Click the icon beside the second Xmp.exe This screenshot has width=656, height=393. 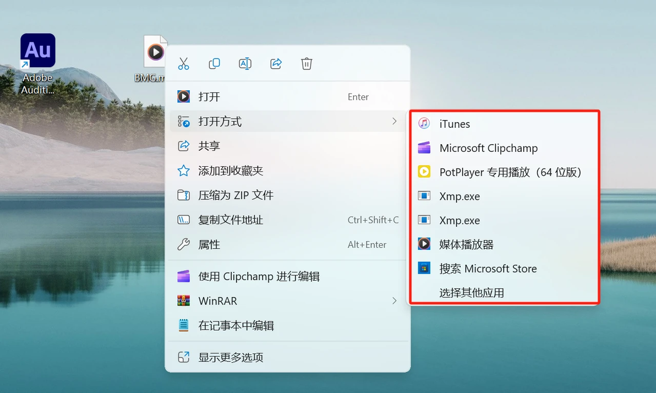click(x=424, y=220)
